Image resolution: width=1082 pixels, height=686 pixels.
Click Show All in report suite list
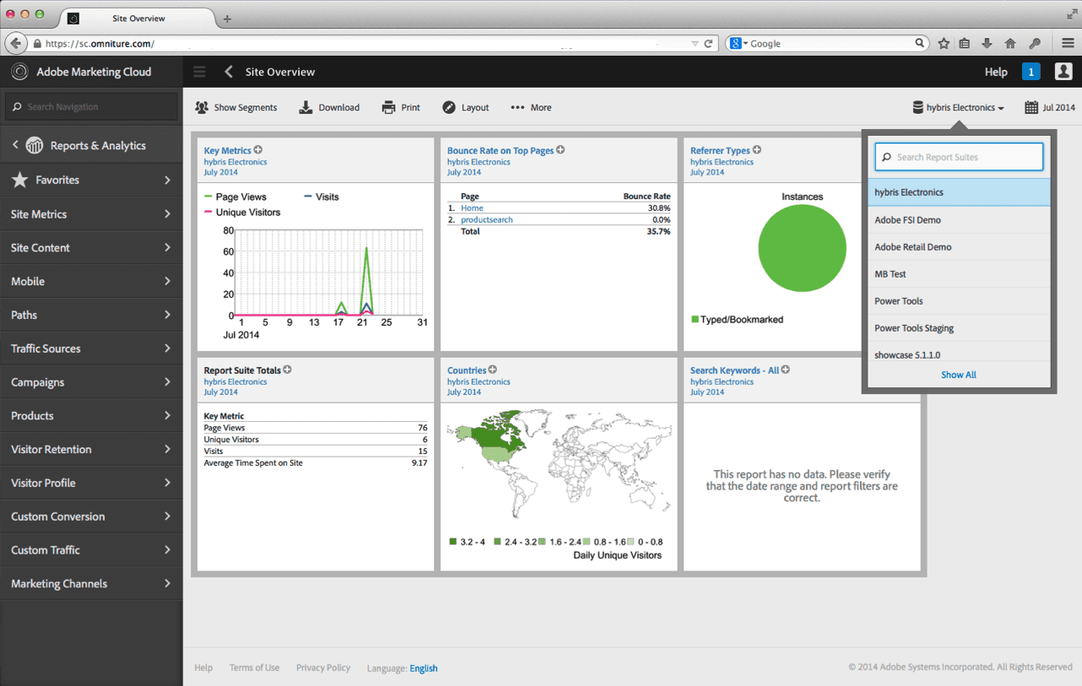[x=959, y=375]
